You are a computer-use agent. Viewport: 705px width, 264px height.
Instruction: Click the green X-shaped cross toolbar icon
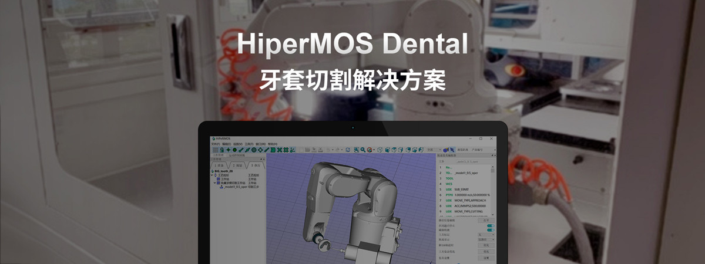(280, 150)
